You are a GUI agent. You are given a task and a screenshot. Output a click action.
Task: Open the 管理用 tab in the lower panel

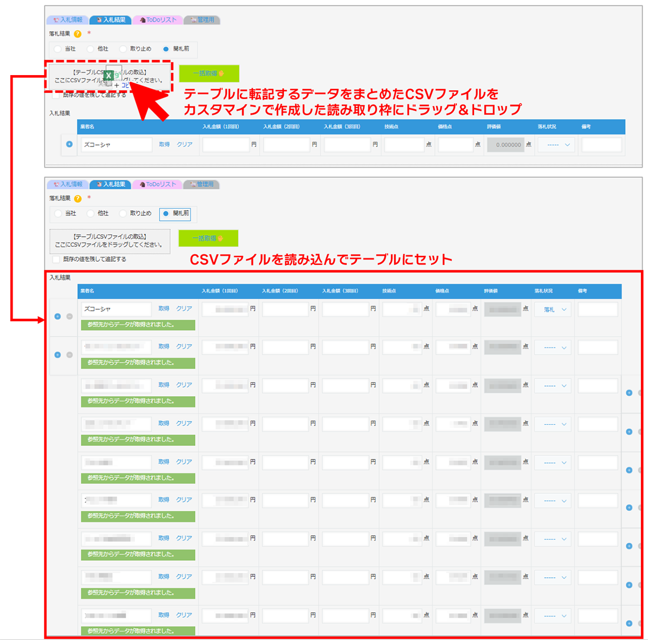201,184
